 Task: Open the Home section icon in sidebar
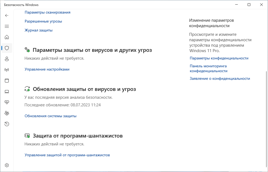point(7,37)
